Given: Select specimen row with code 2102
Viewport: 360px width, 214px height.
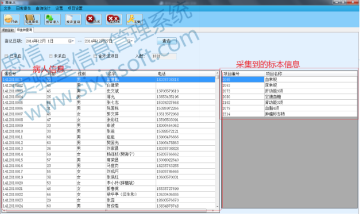Looking at the screenshot, I should click(x=289, y=103).
